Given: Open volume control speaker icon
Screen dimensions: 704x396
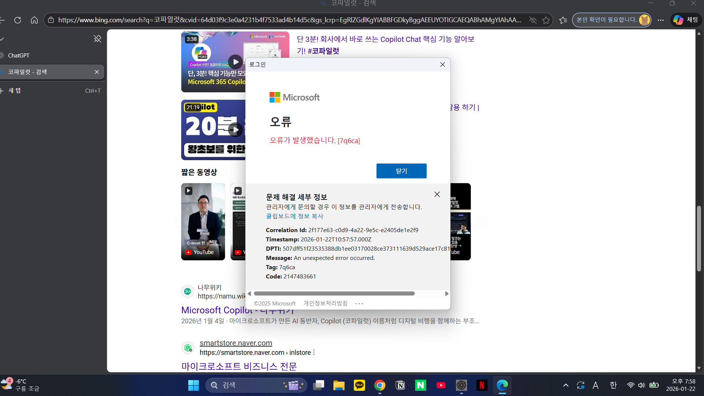Looking at the screenshot, I should (x=642, y=385).
